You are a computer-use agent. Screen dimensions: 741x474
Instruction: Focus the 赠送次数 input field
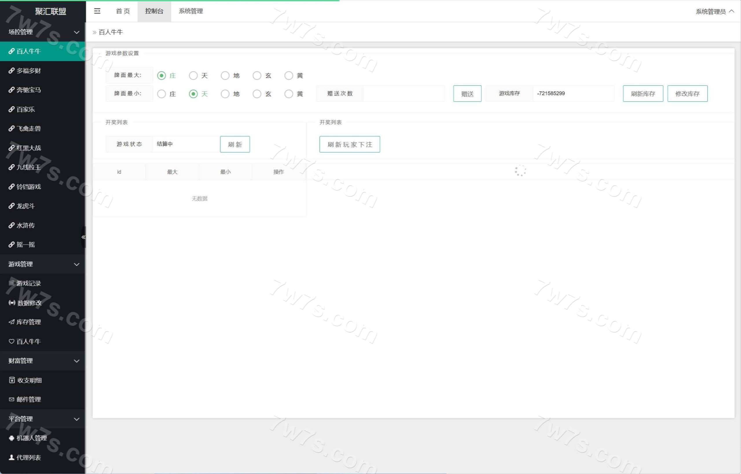(403, 93)
